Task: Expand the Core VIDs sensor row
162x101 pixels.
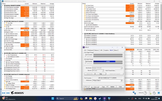Action: 4,23
